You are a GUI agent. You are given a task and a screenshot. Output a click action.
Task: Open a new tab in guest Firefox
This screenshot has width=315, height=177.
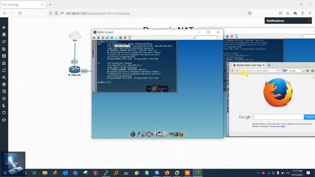tap(269, 65)
